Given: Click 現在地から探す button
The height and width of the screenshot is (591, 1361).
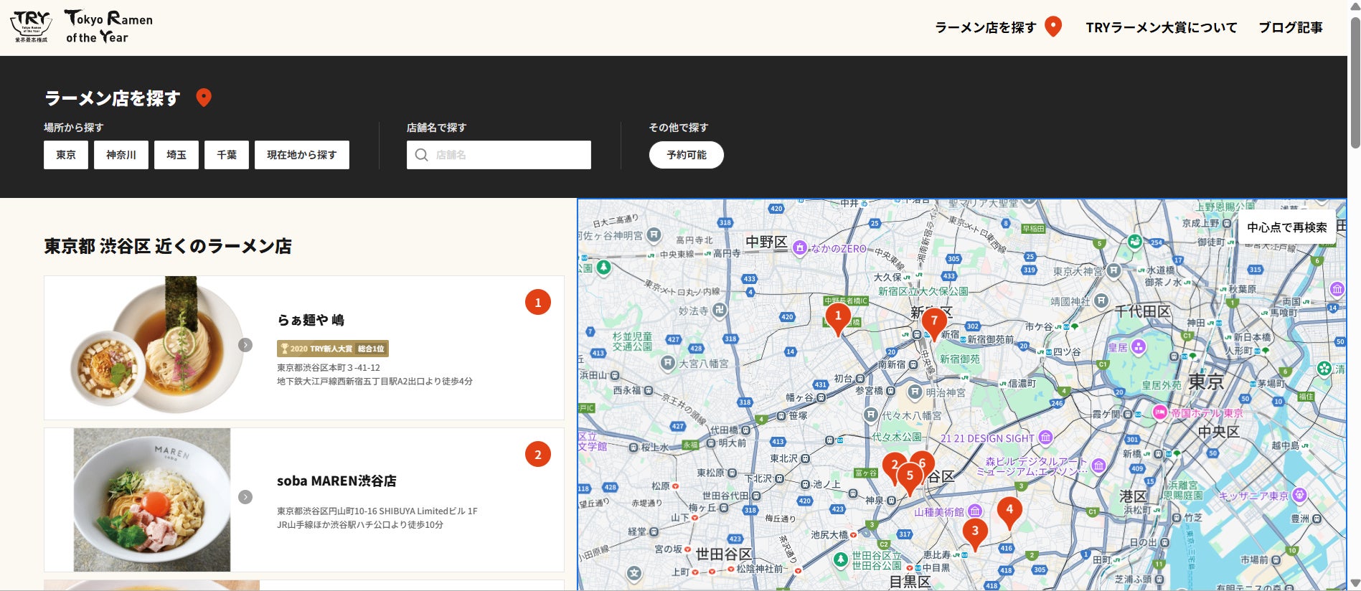Looking at the screenshot, I should (301, 155).
